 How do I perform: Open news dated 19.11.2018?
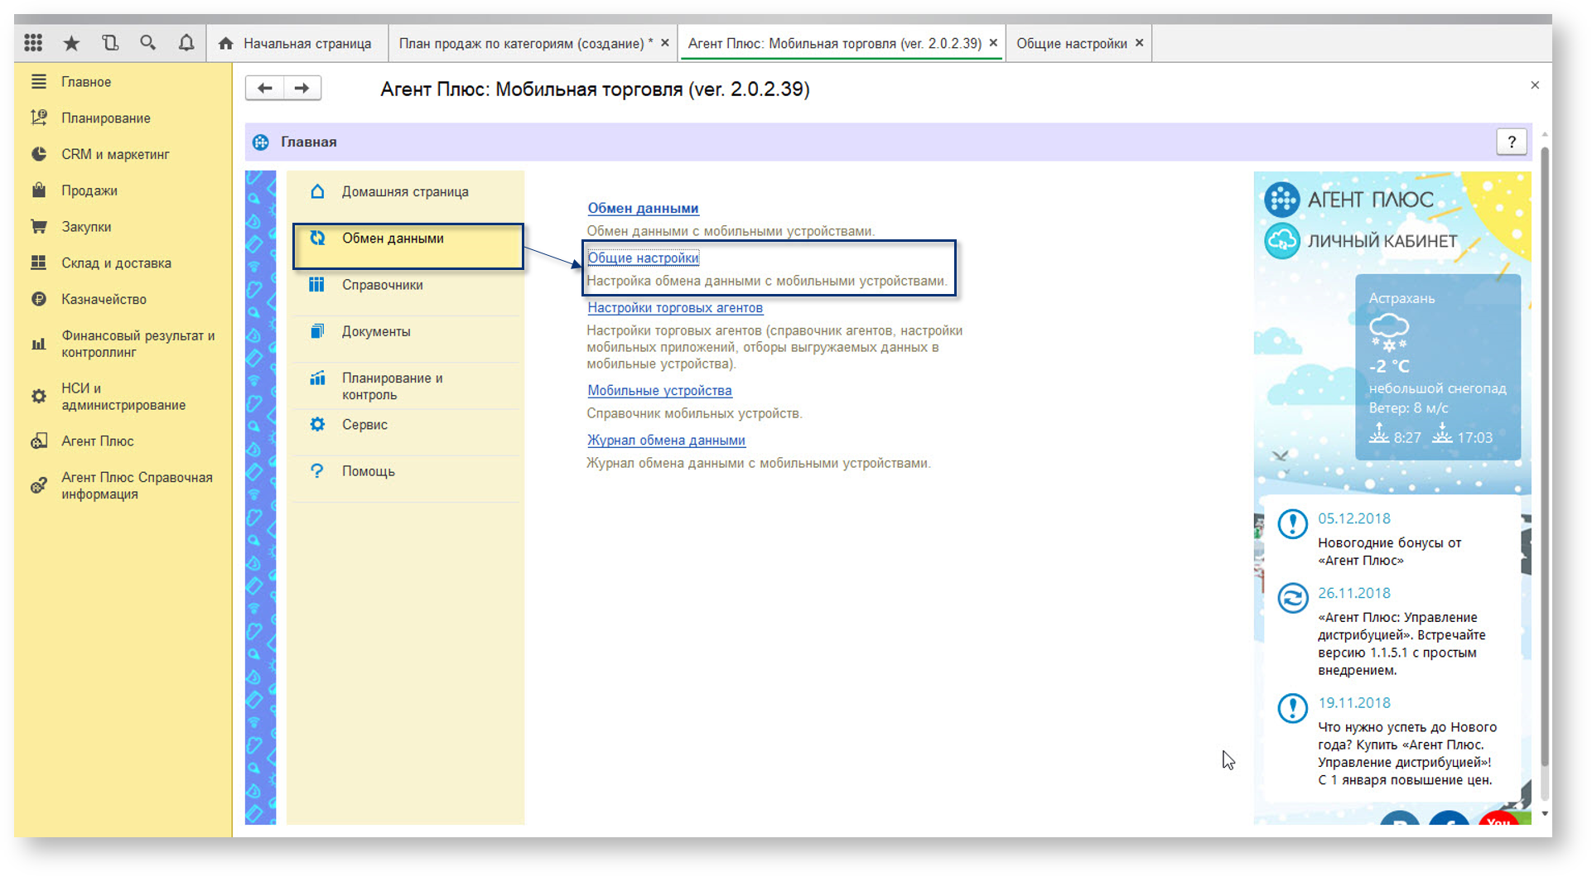(1354, 703)
